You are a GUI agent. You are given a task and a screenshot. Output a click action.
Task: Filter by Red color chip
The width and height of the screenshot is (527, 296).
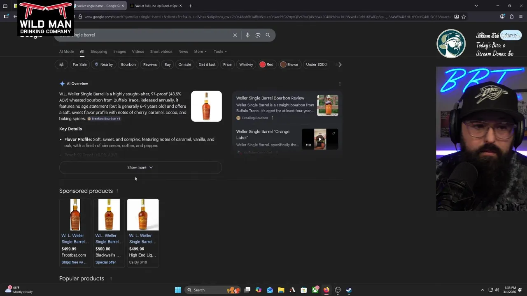[x=266, y=65]
